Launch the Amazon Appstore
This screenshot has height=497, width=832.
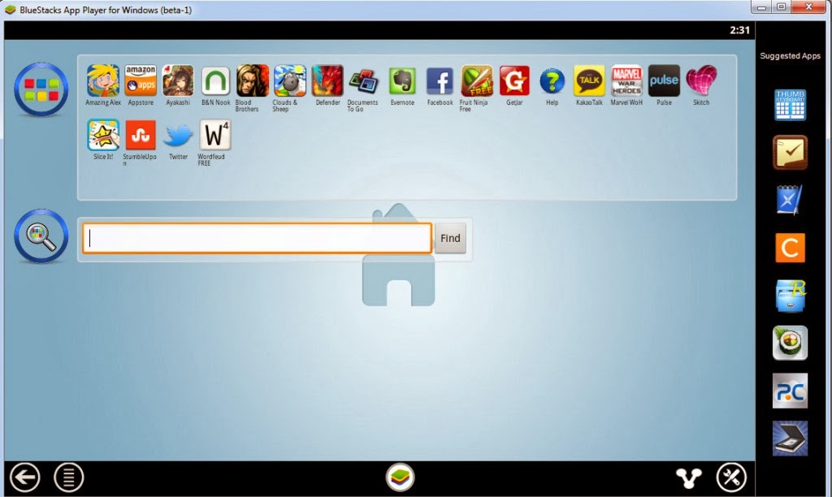[141, 80]
